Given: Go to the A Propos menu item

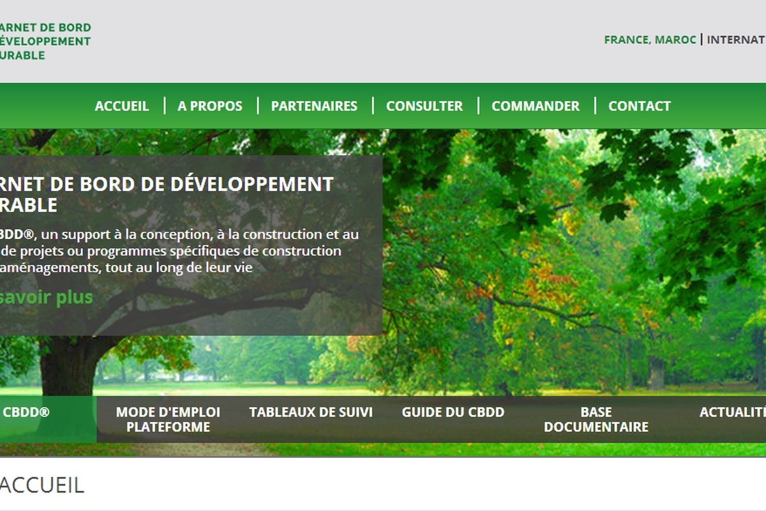Looking at the screenshot, I should (x=210, y=106).
